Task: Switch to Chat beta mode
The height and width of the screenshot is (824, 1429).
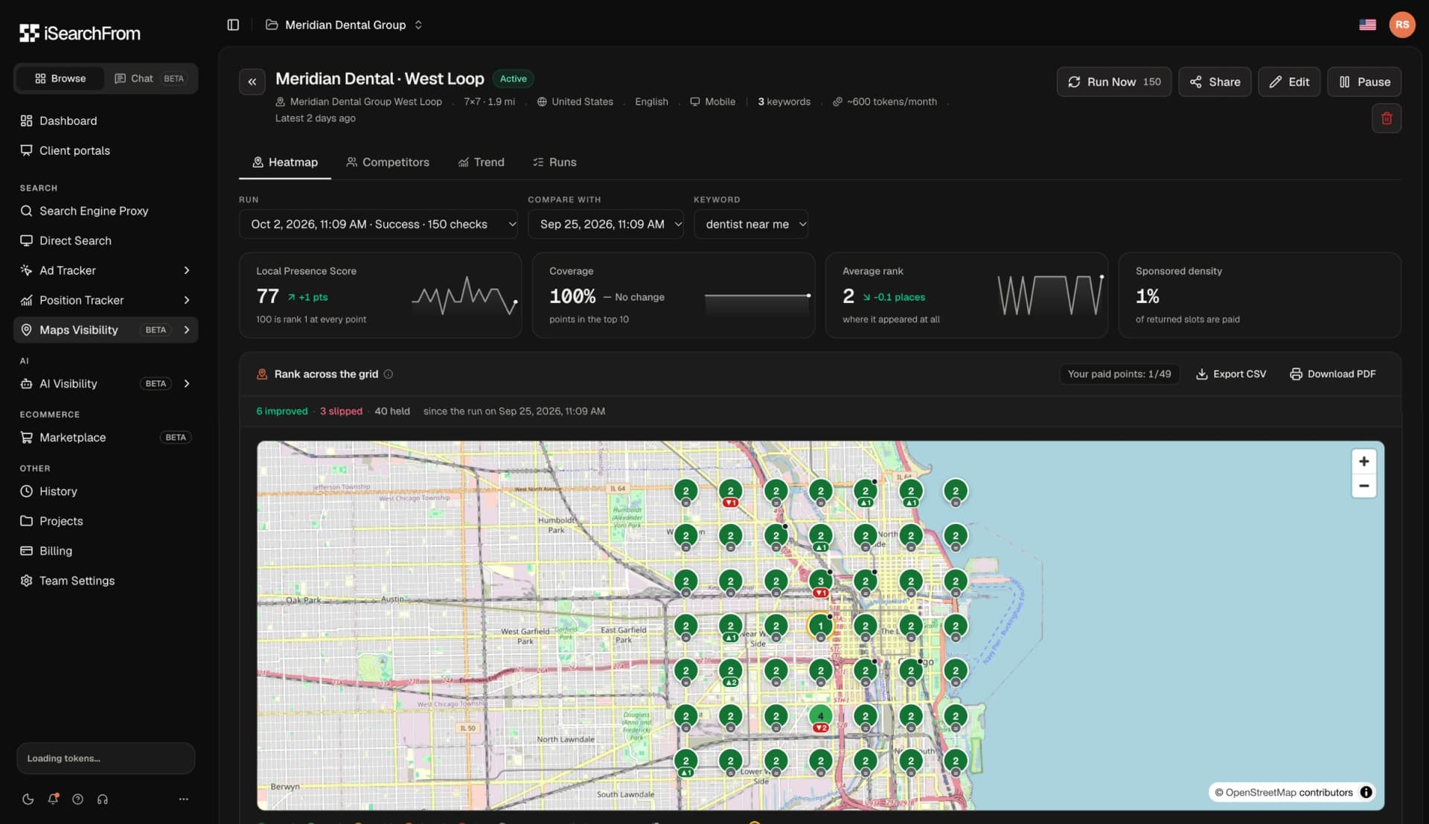Action: tap(150, 78)
